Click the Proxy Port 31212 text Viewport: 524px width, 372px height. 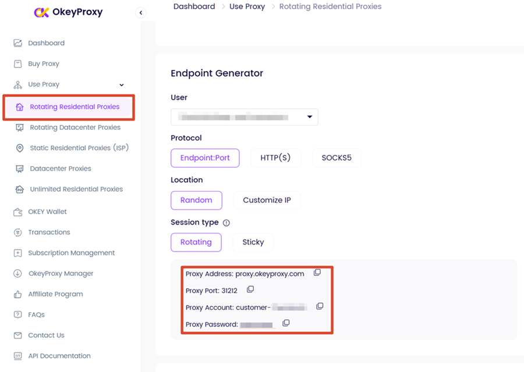coord(211,290)
